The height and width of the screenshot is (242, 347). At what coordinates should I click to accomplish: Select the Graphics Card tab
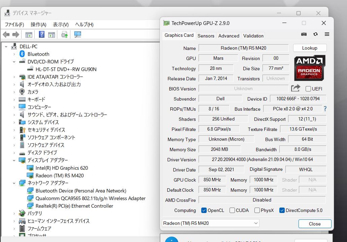(x=179, y=35)
